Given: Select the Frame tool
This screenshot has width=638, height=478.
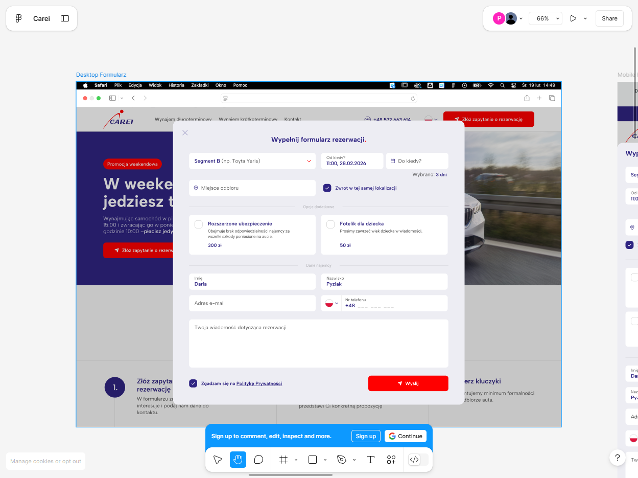Looking at the screenshot, I should pyautogui.click(x=283, y=460).
